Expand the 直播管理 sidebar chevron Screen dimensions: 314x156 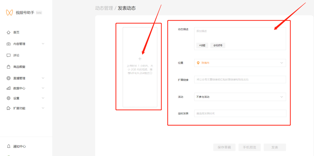[x=43, y=78]
